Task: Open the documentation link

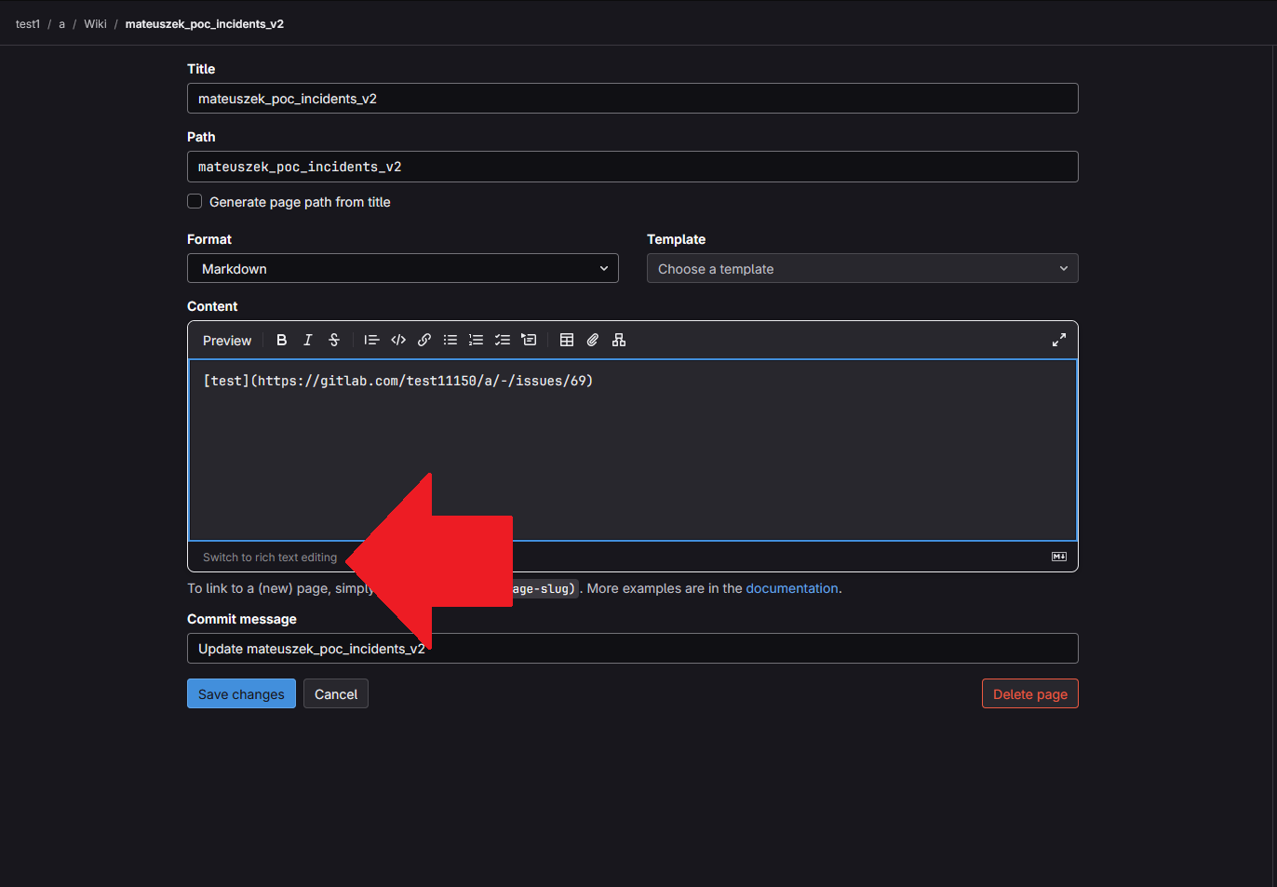Action: pyautogui.click(x=791, y=588)
